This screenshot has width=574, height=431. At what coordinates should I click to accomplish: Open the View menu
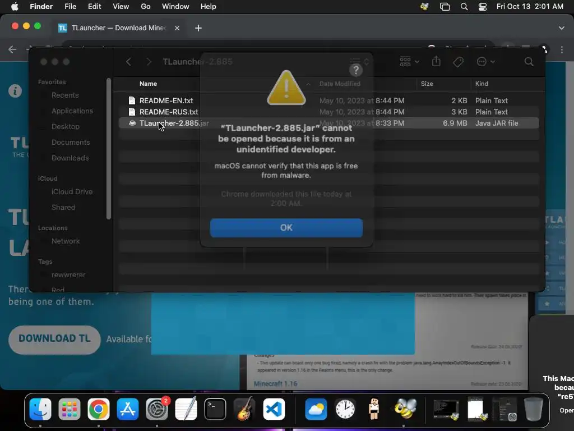(x=121, y=7)
